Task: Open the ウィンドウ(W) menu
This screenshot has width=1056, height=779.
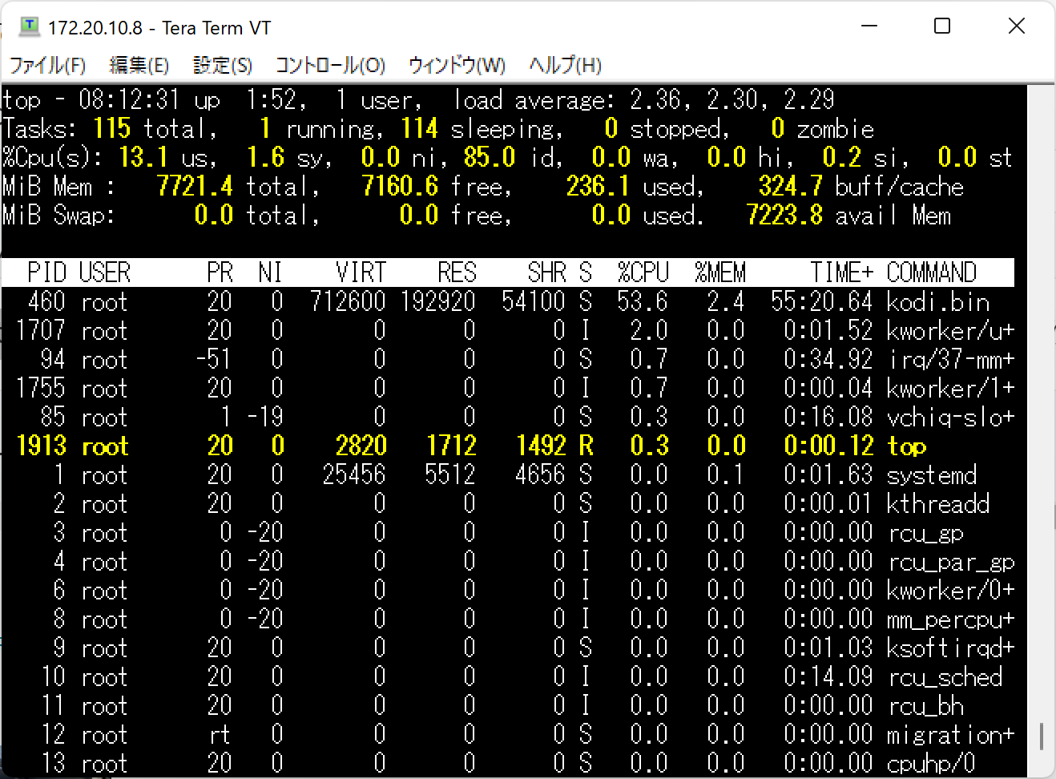Action: [457, 65]
